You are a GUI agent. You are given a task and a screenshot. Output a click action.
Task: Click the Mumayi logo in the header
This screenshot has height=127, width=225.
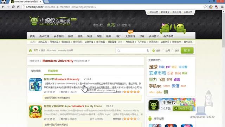coord(53,21)
